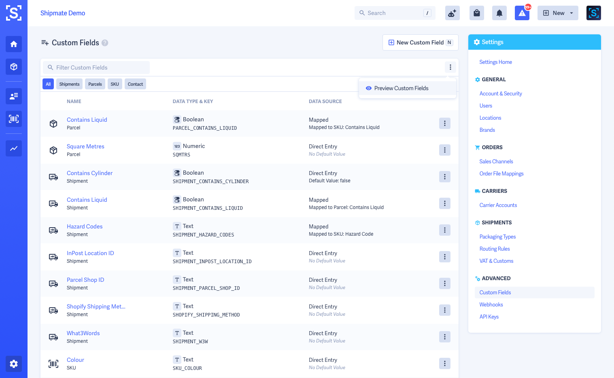Viewport: 614px width, 378px height.
Task: Open the Square Metres custom field link
Action: (85, 146)
